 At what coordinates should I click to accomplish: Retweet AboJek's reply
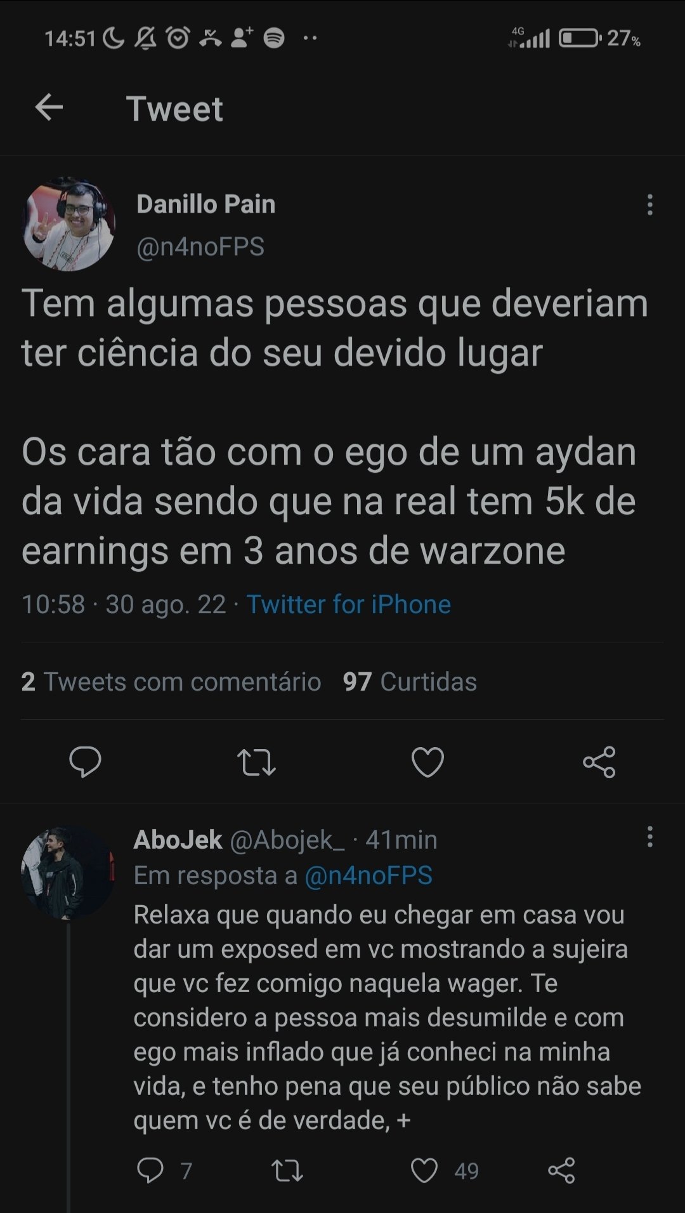(287, 1170)
